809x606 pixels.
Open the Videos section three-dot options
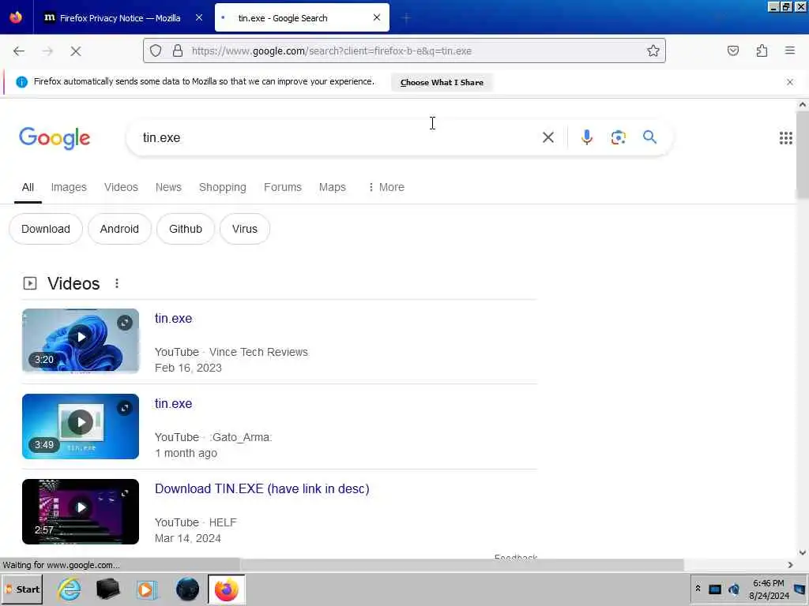tap(117, 283)
